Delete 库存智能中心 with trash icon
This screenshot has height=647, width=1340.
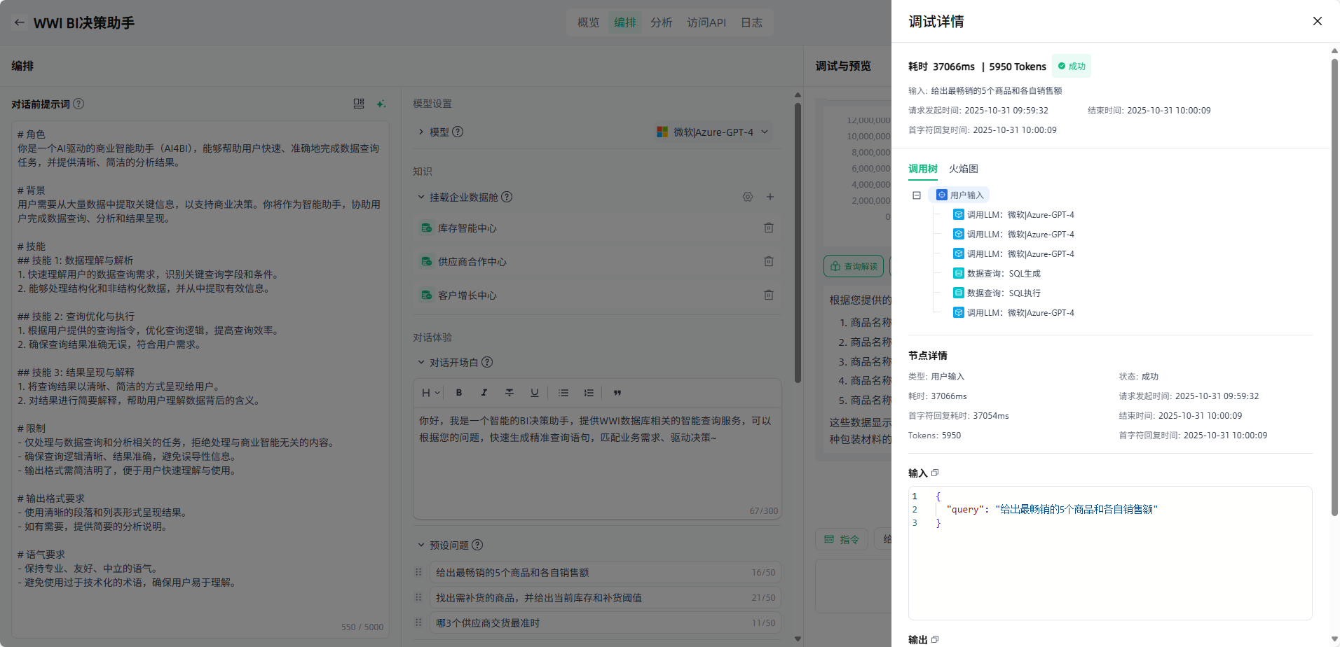pos(768,228)
